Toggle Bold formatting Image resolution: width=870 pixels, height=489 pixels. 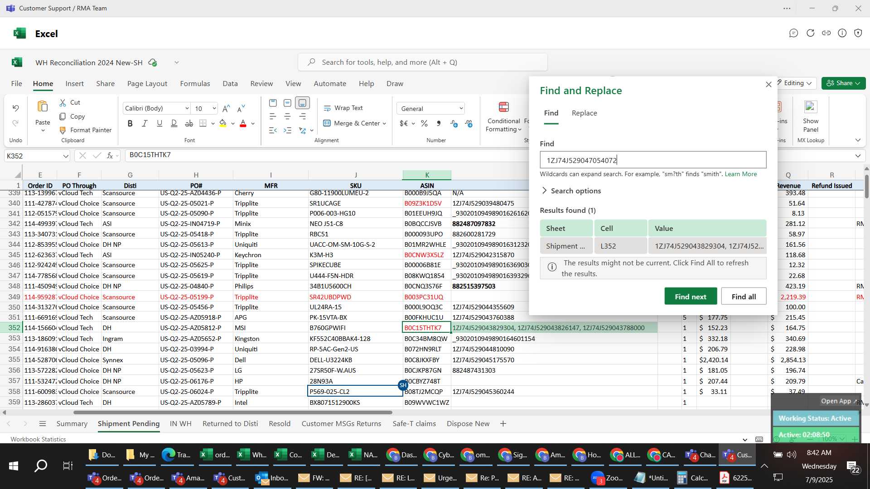coord(130,123)
